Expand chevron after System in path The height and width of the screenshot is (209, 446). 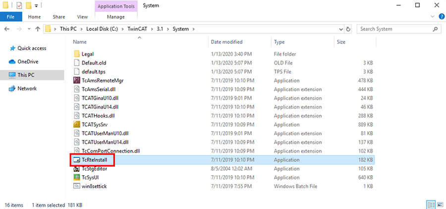click(x=193, y=29)
